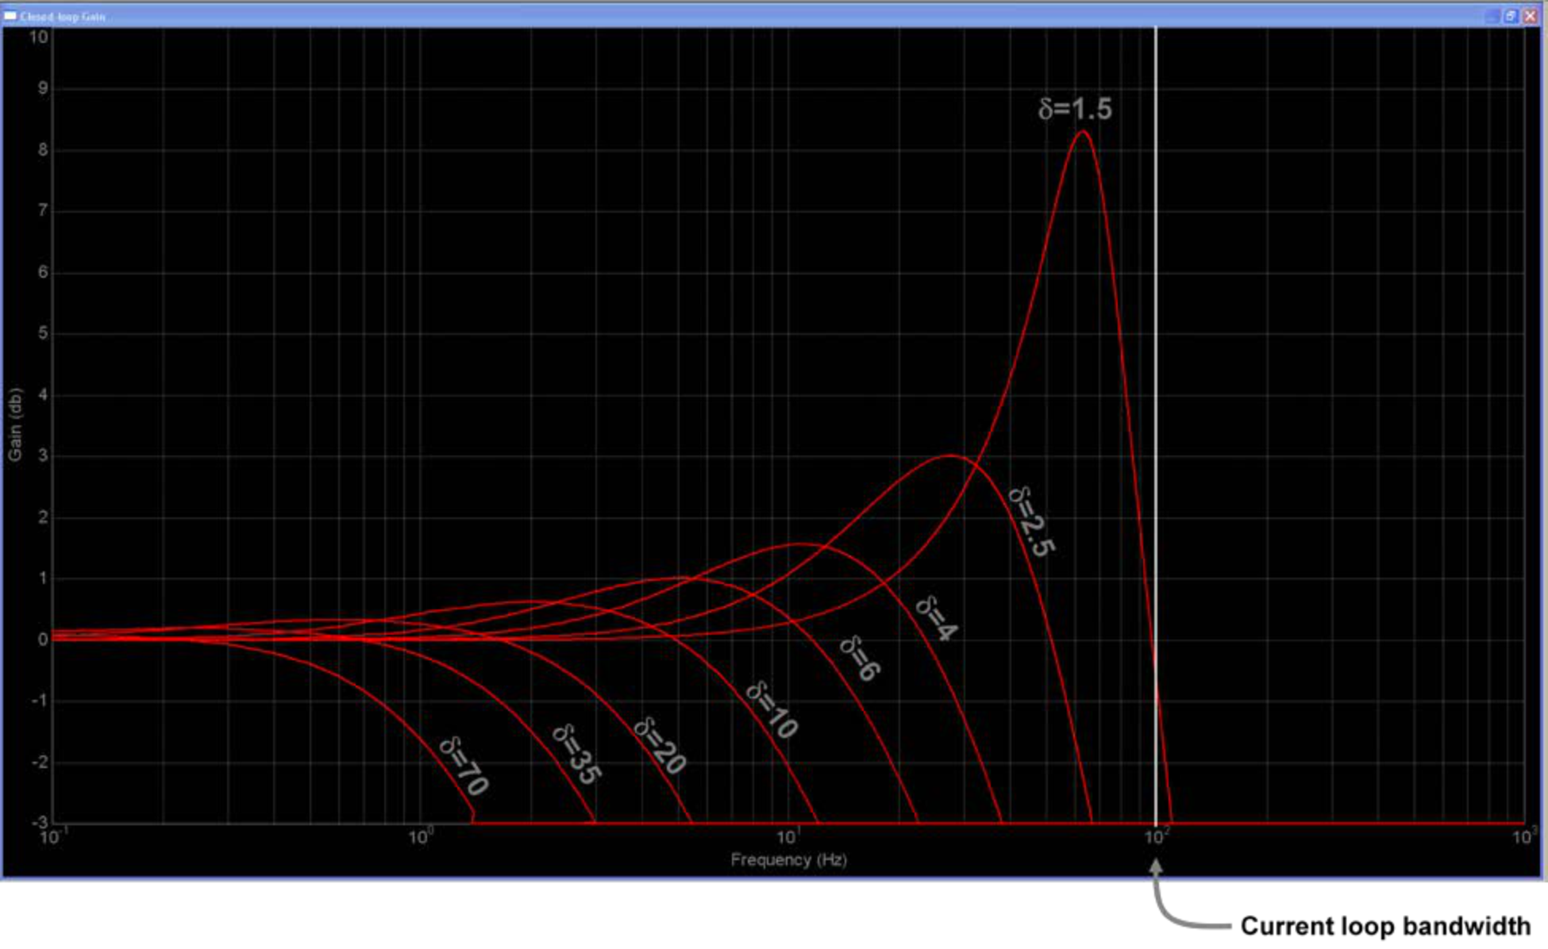Select the δ=10 curve label

(771, 710)
